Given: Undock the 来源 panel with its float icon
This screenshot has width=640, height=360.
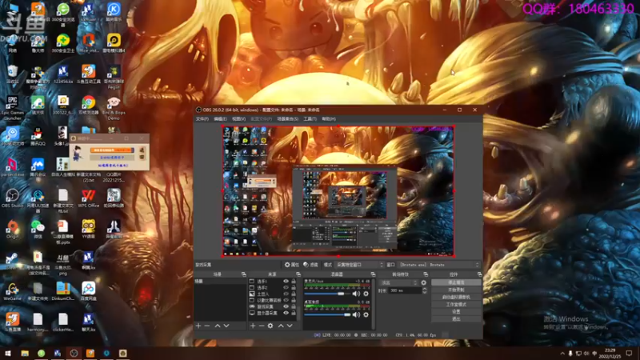Looking at the screenshot, I should click(298, 274).
